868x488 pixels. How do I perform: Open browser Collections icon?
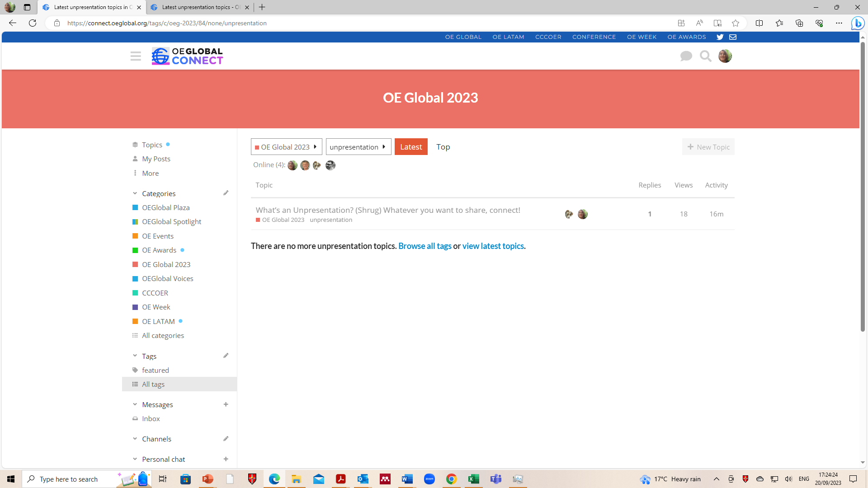[799, 23]
